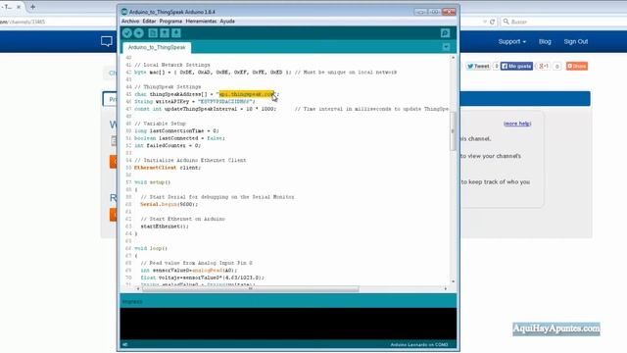Close the current browser tab

pos(19,7)
